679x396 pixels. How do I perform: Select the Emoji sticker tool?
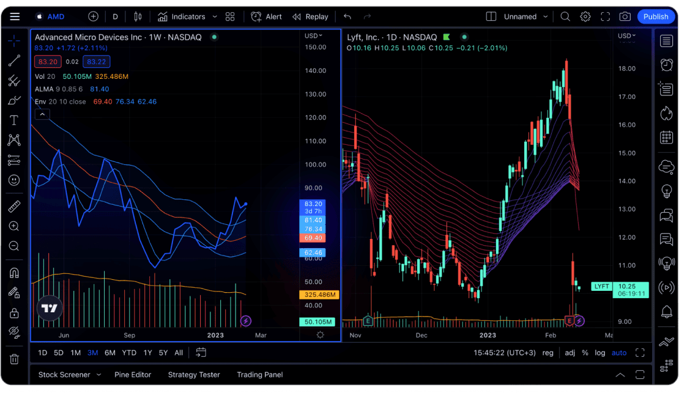pos(13,180)
